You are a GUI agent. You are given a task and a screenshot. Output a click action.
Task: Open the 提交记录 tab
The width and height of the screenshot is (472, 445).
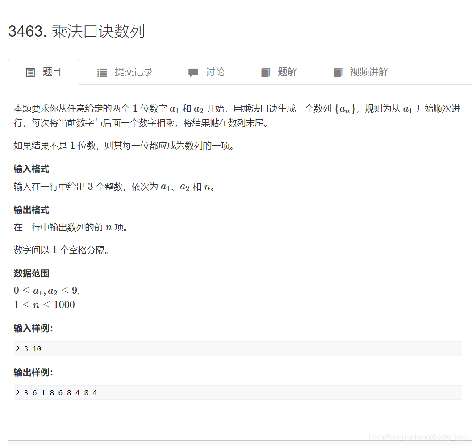(125, 72)
